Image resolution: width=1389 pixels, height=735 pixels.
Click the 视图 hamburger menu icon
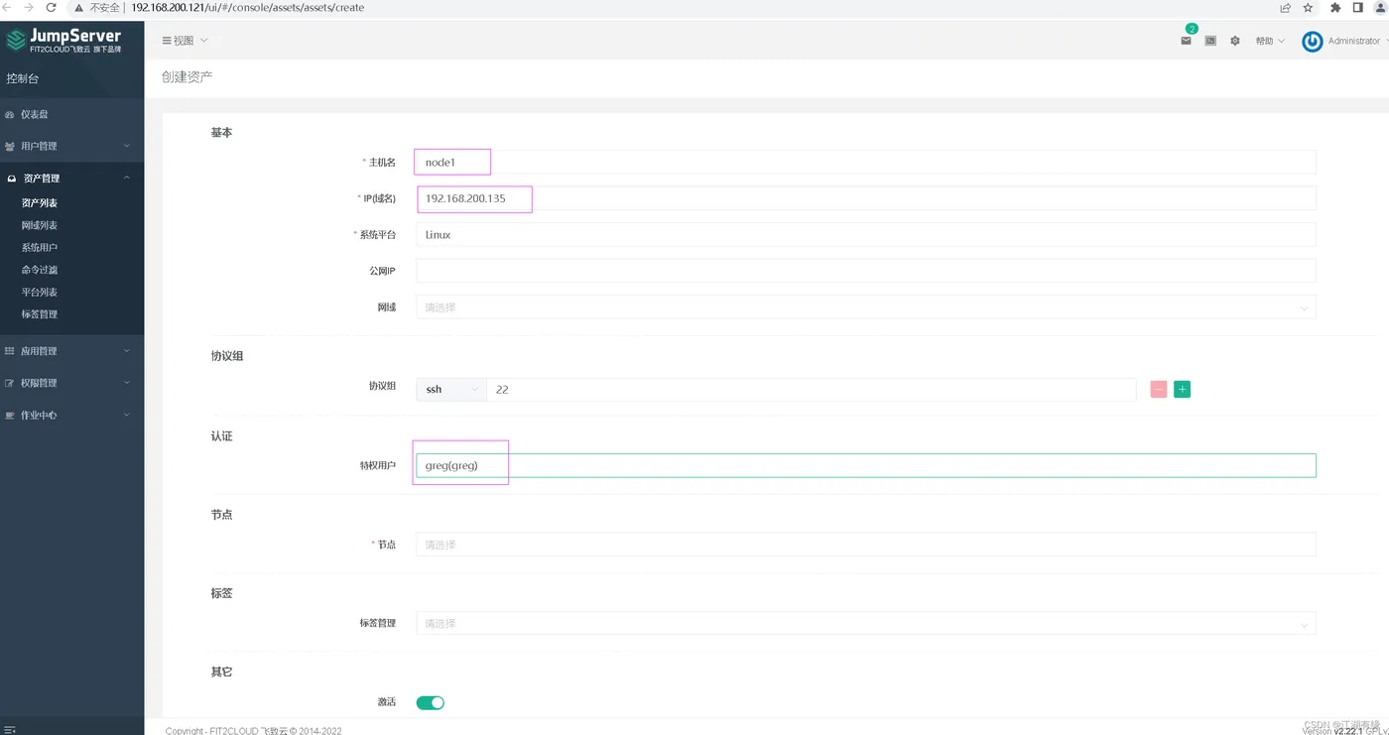pos(167,41)
